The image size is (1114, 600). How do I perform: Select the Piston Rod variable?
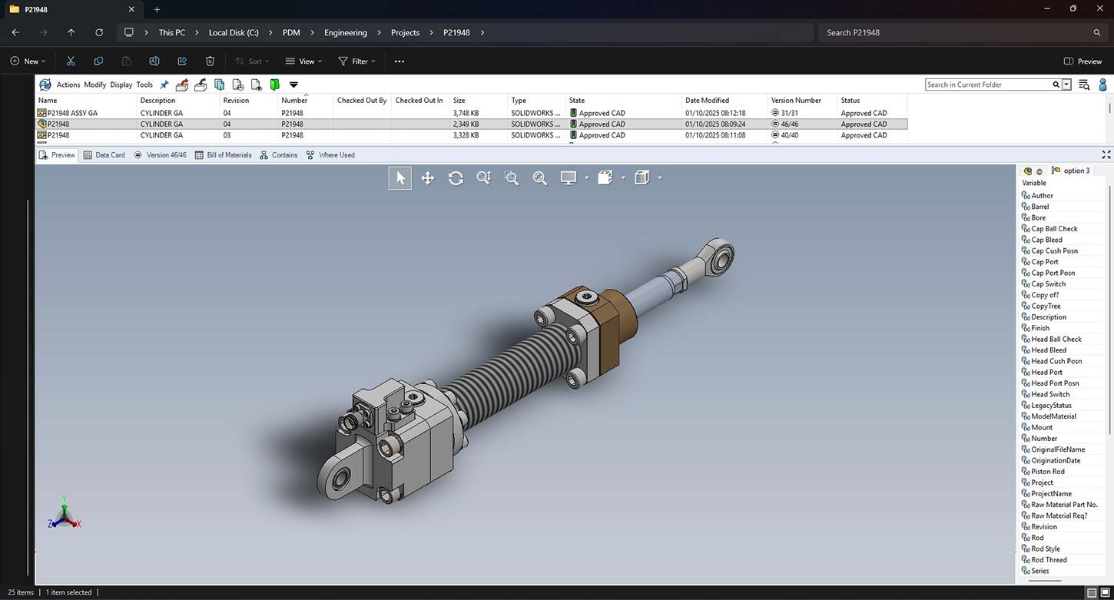tap(1047, 472)
